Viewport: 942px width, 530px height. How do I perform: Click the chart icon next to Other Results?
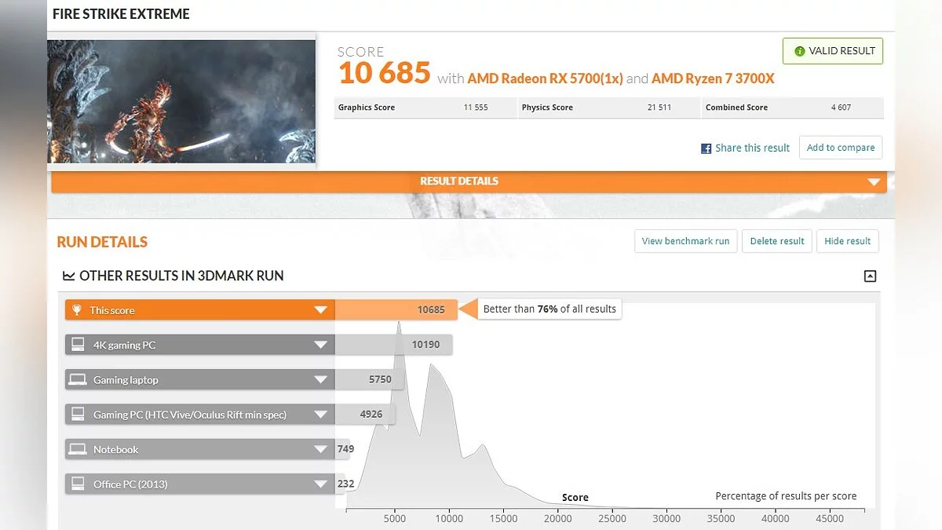[68, 276]
